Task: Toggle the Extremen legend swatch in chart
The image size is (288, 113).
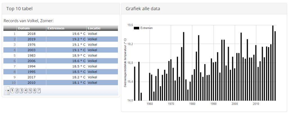Action: 136,28
